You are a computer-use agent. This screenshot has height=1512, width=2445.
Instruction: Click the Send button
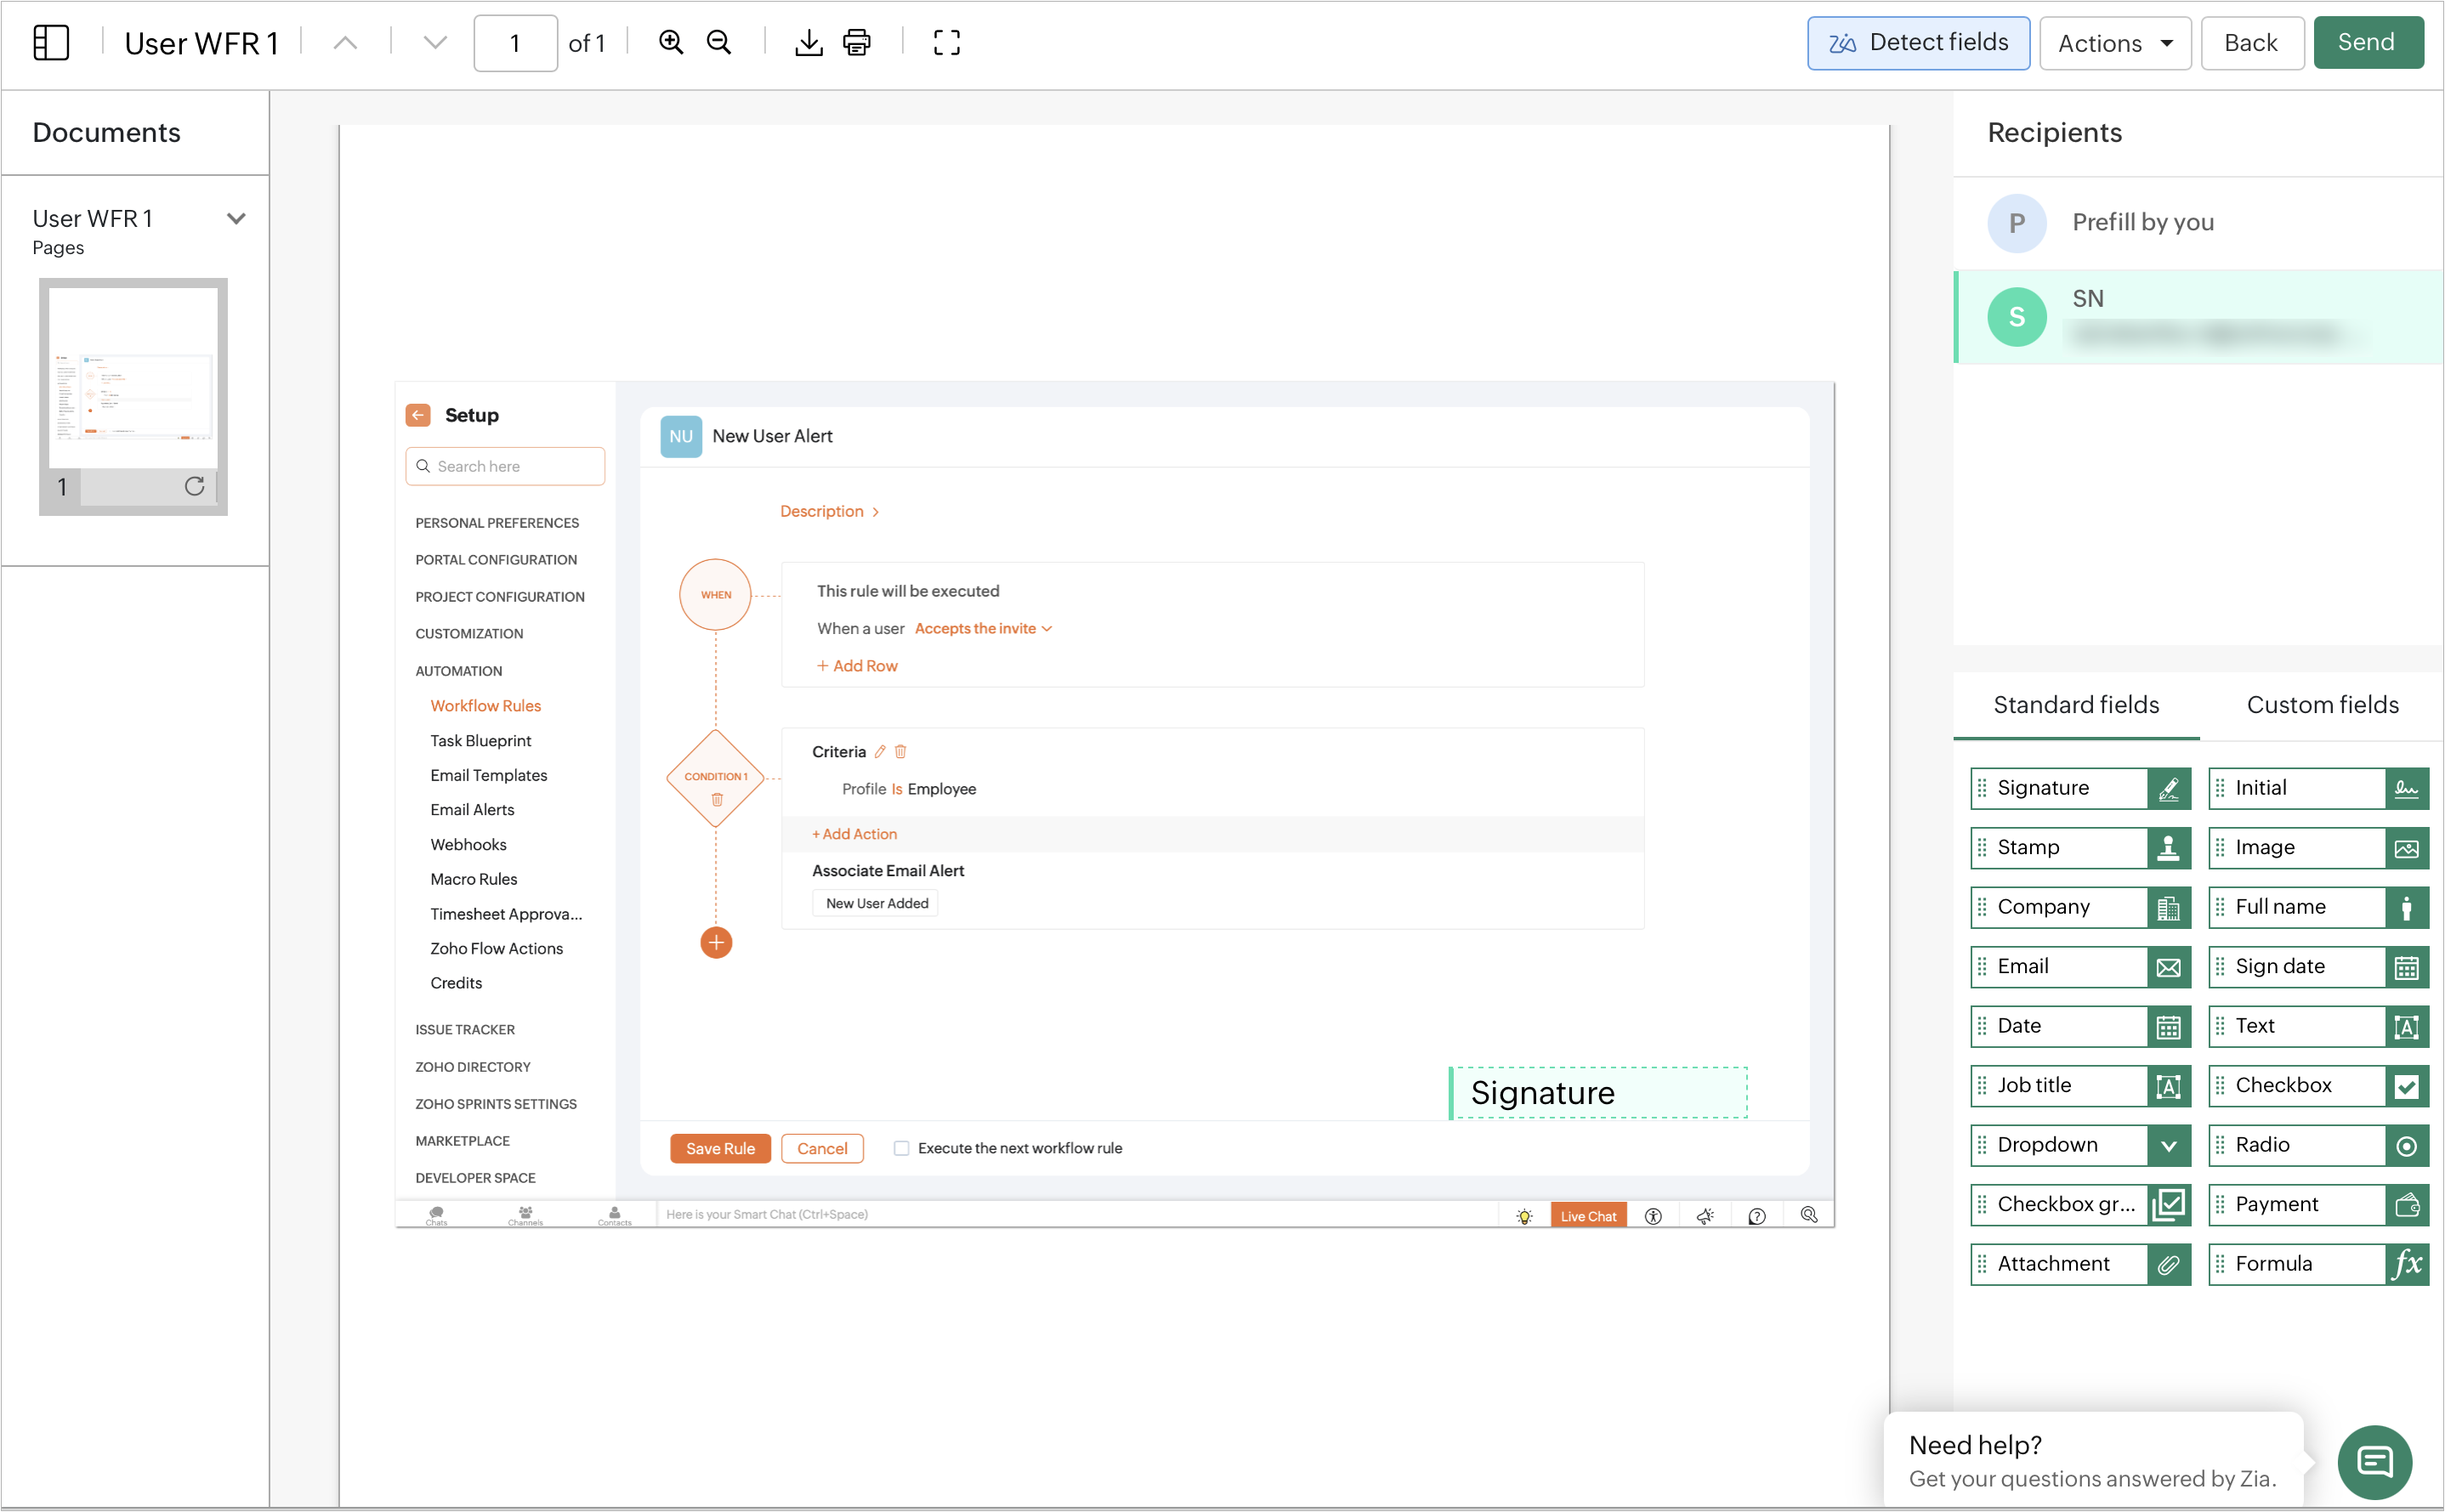2366,43
